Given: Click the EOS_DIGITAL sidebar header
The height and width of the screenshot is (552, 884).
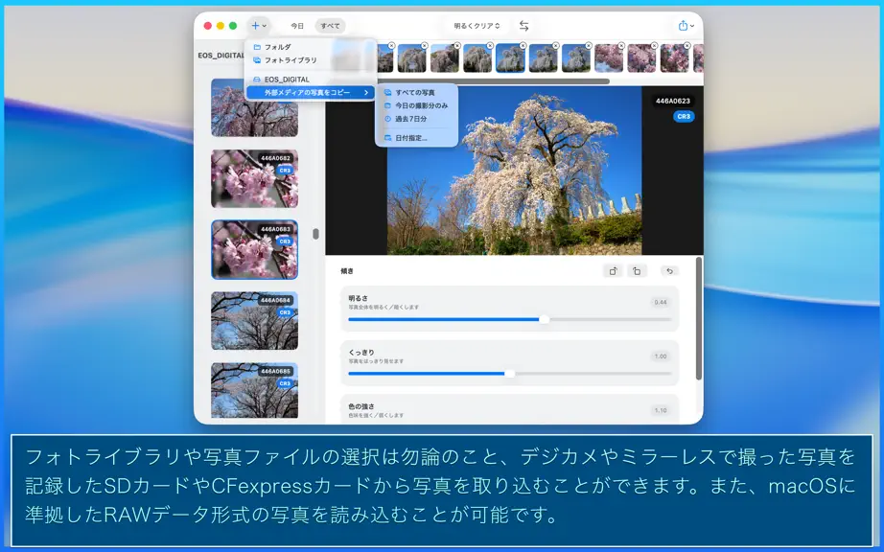Looking at the screenshot, I should point(221,56).
